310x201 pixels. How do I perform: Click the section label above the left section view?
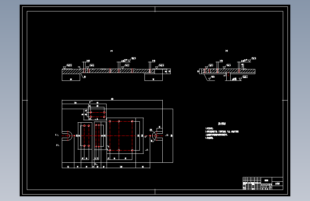(x=112, y=51)
